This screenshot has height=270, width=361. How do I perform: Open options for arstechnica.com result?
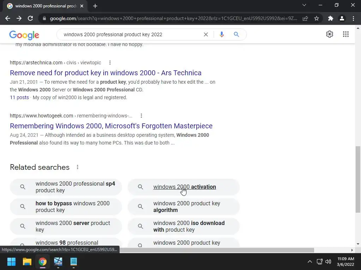coord(110,63)
